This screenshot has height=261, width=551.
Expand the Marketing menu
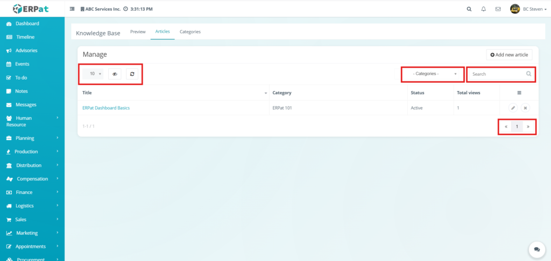32,233
